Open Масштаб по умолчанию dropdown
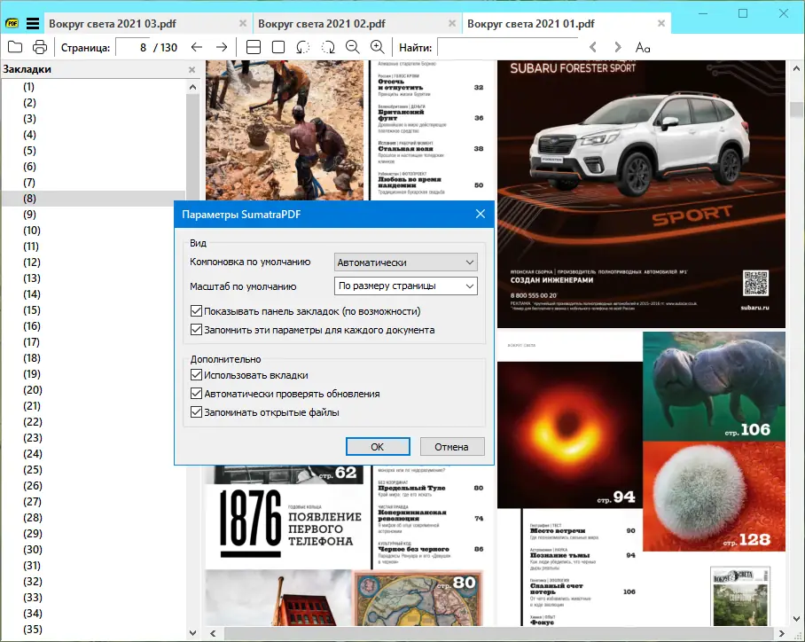 click(x=405, y=286)
